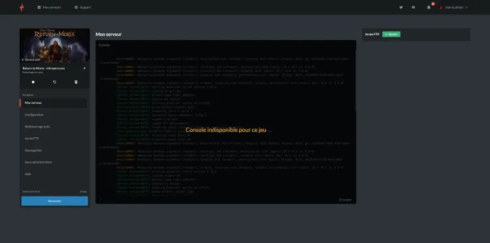Click Envoyer to send console command

click(x=346, y=200)
